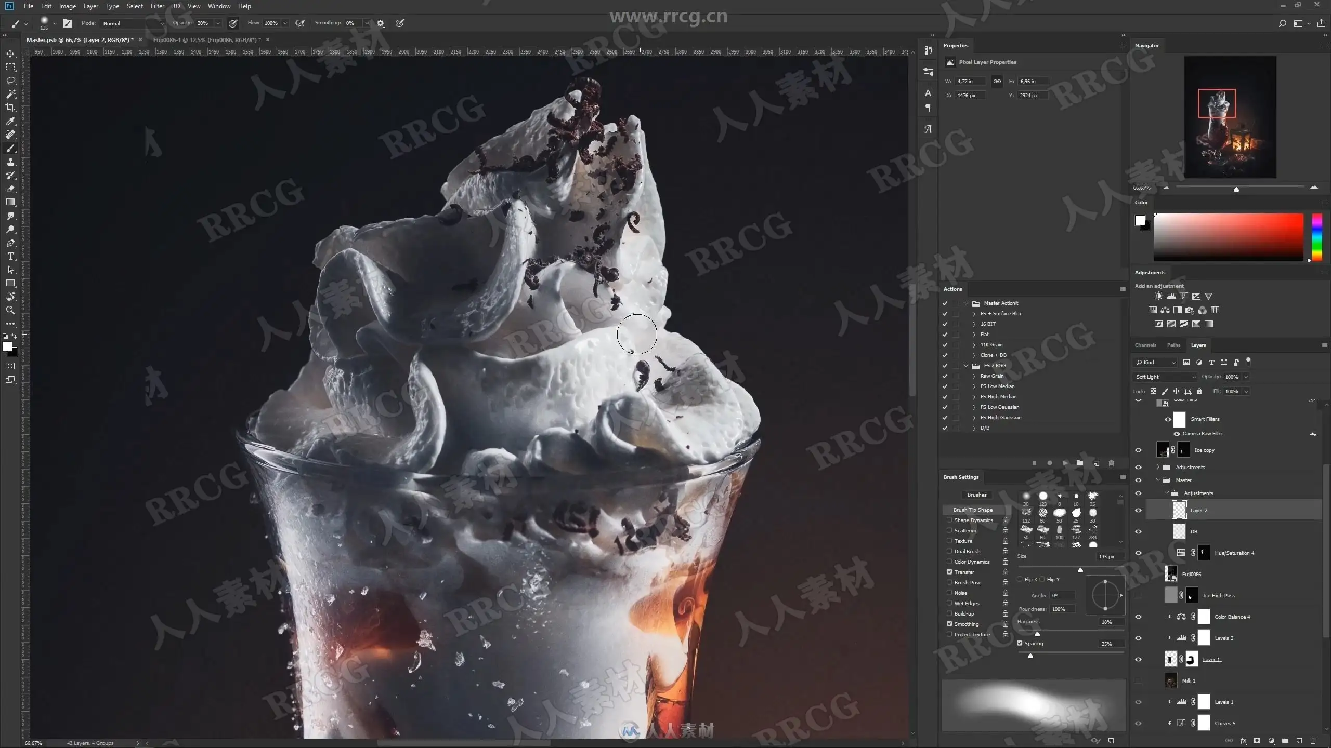This screenshot has width=1331, height=748.
Task: Switch to Channels tab
Action: click(1145, 345)
